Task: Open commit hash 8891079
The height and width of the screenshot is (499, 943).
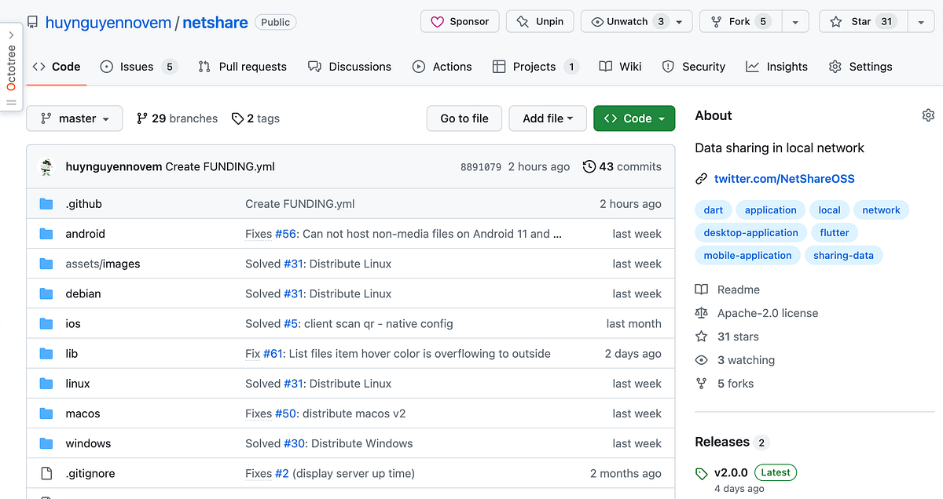Action: [x=481, y=167]
